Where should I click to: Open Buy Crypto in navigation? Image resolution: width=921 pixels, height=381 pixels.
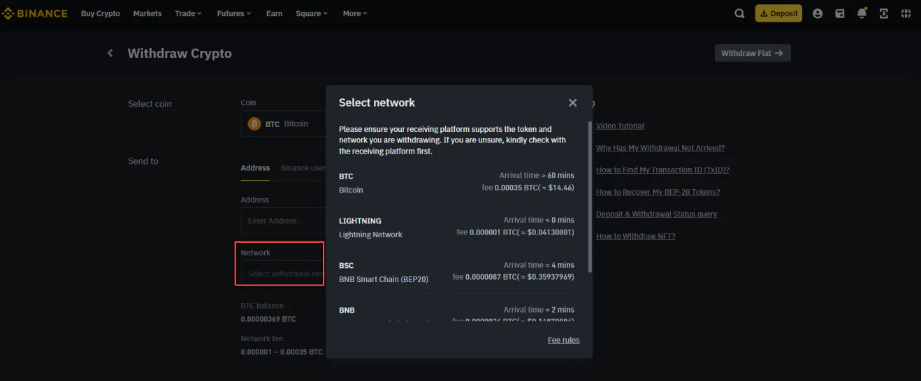pyautogui.click(x=101, y=13)
